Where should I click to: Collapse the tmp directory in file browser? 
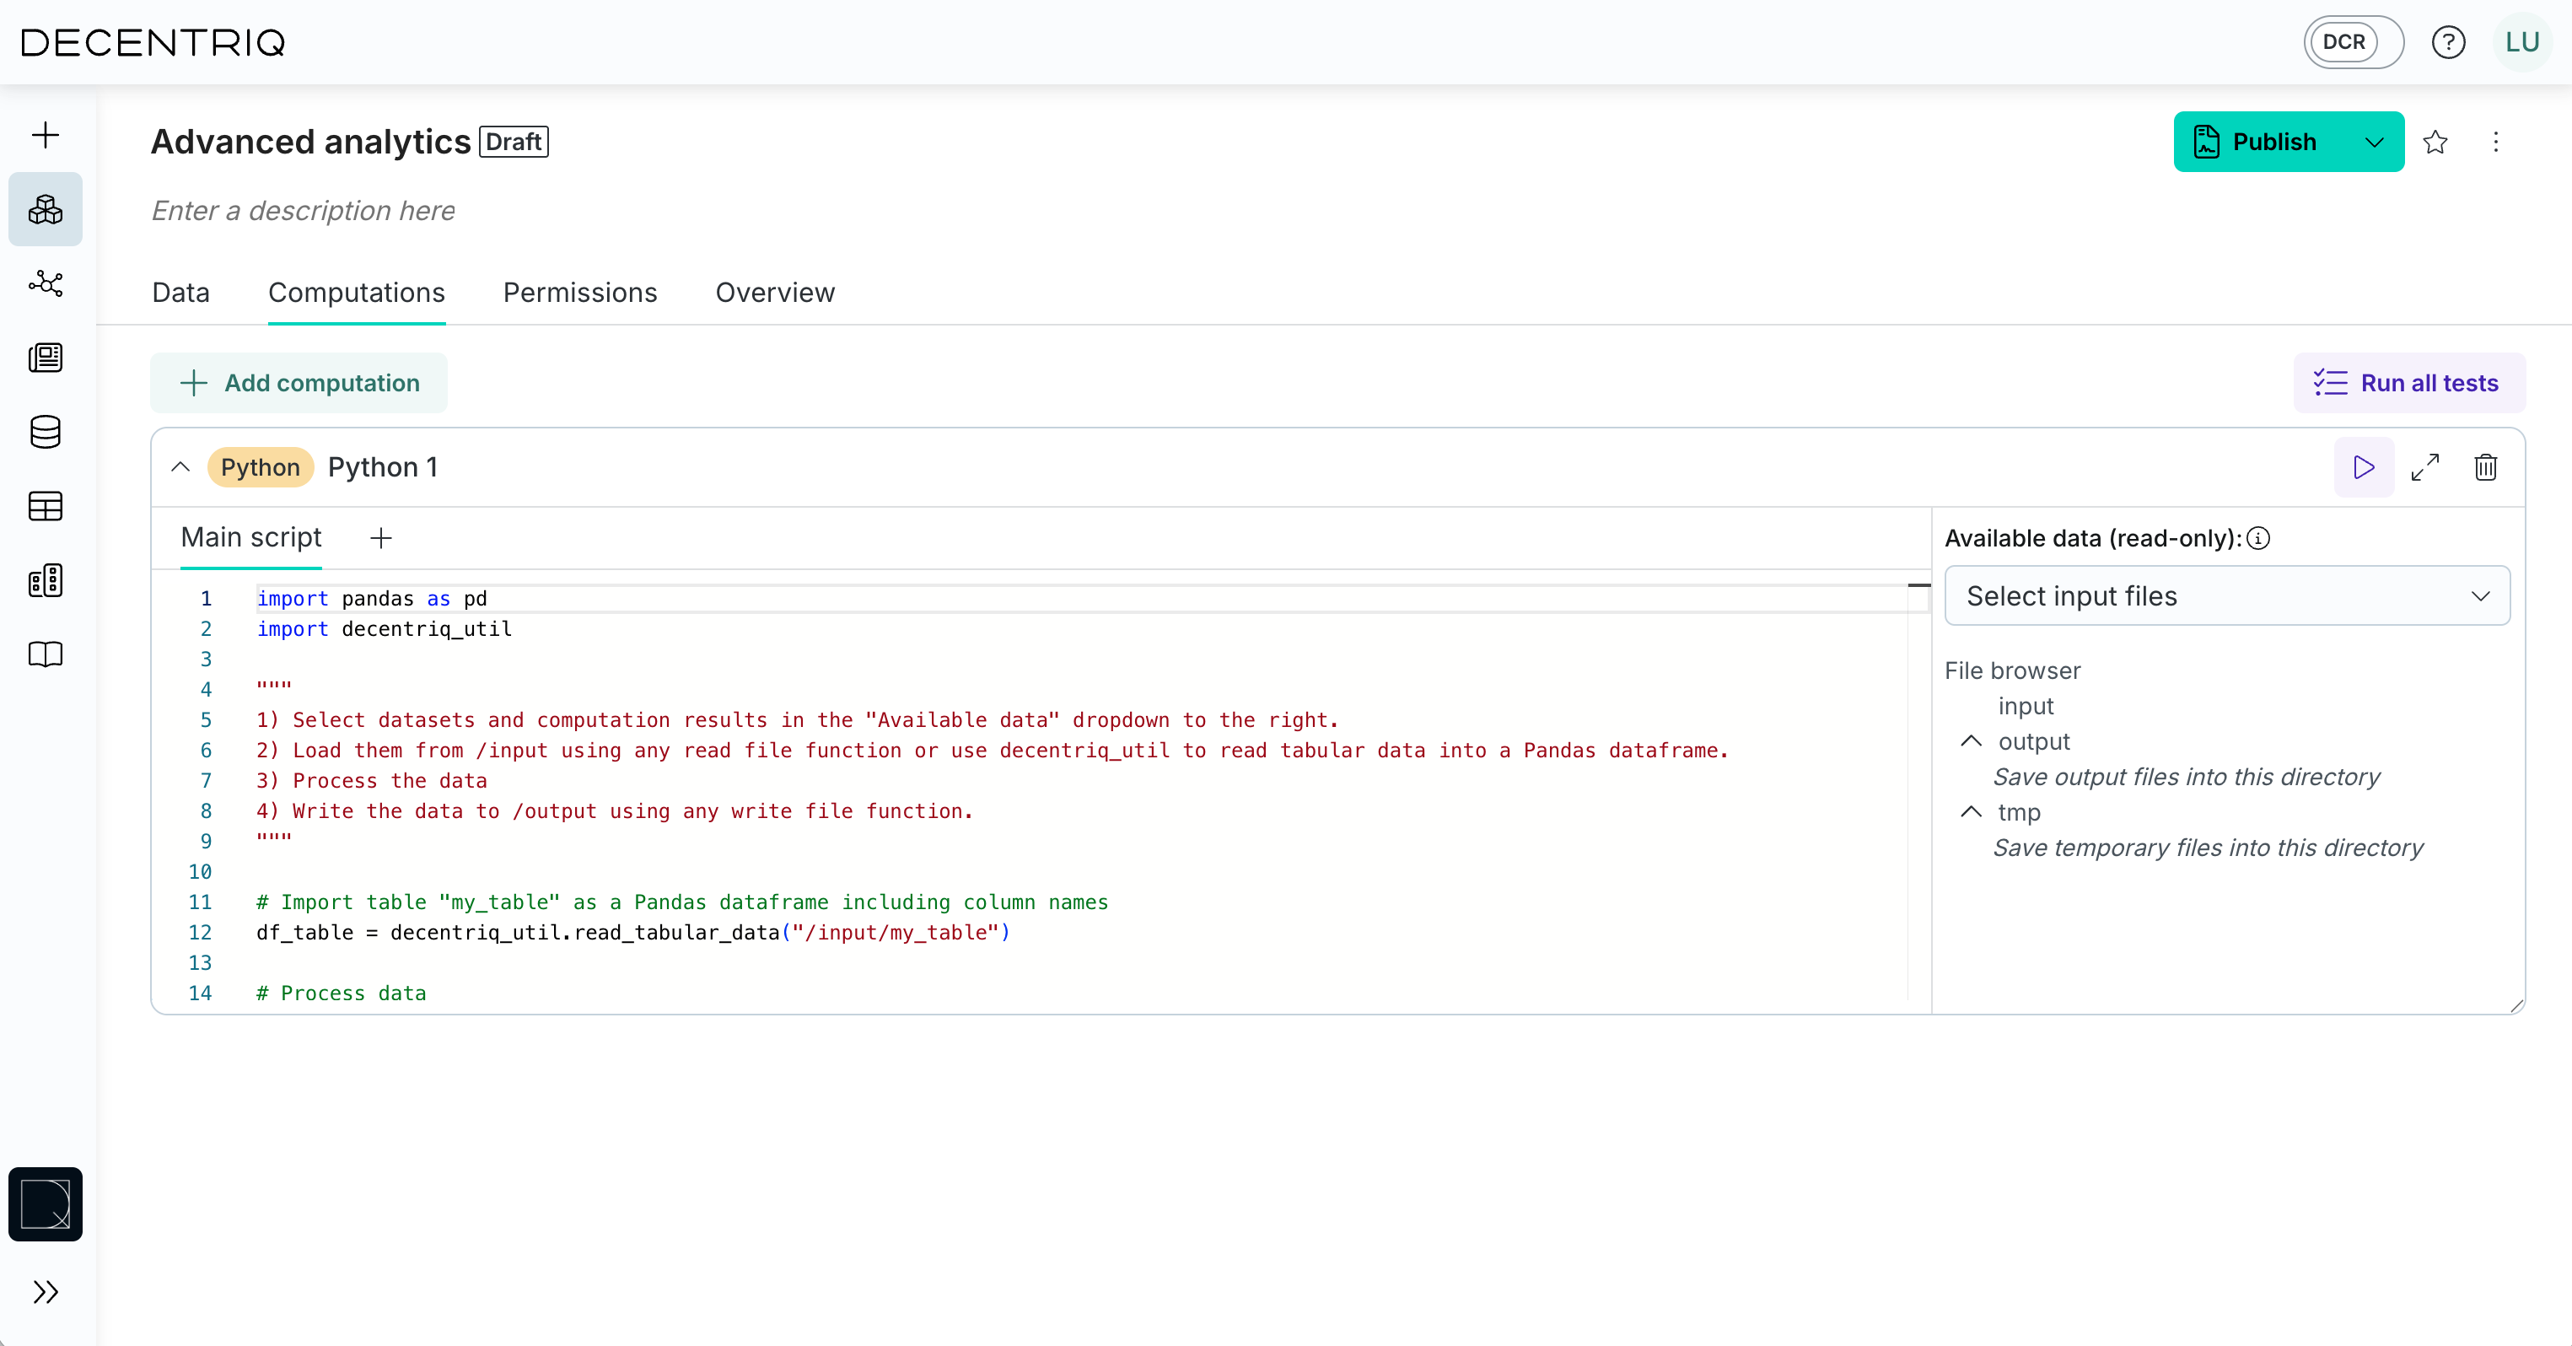click(1971, 812)
